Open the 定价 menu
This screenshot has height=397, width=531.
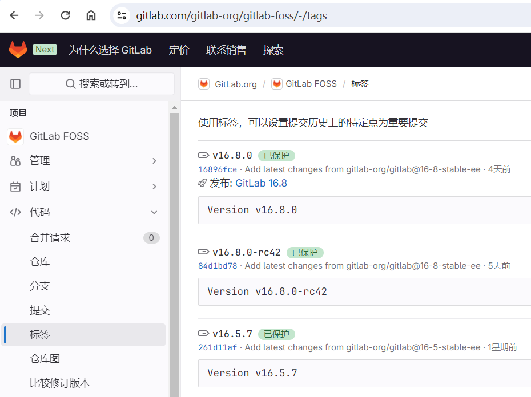[179, 50]
